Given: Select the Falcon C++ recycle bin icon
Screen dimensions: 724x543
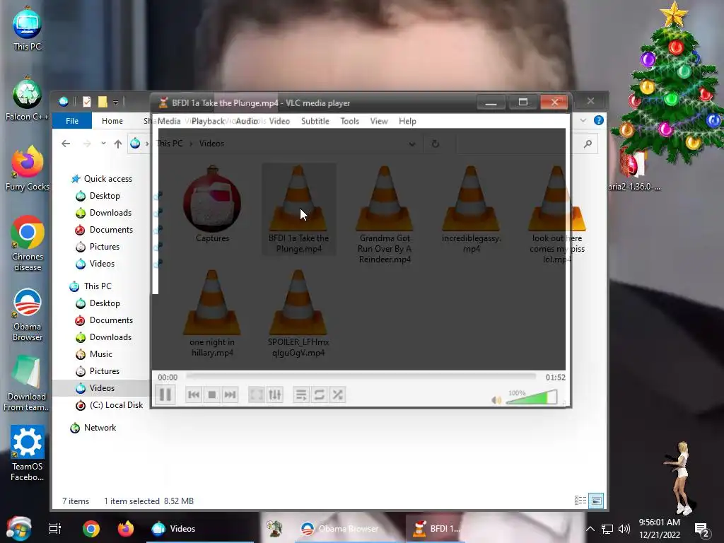Looking at the screenshot, I should [27, 99].
